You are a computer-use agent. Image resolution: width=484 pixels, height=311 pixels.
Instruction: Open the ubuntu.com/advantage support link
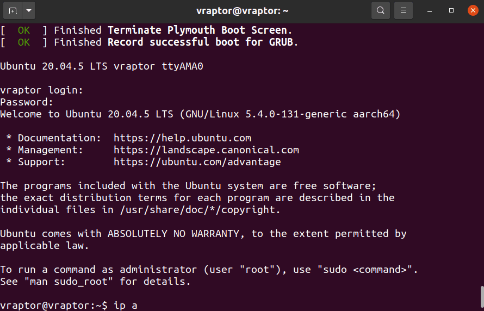(x=197, y=162)
